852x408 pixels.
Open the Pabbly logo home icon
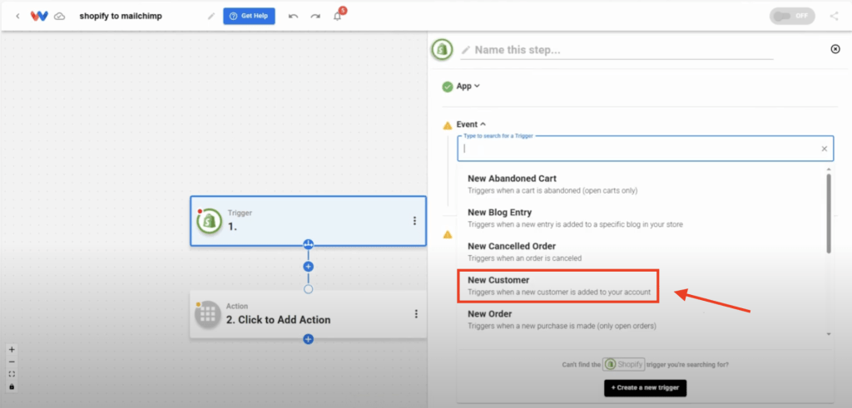click(x=39, y=17)
